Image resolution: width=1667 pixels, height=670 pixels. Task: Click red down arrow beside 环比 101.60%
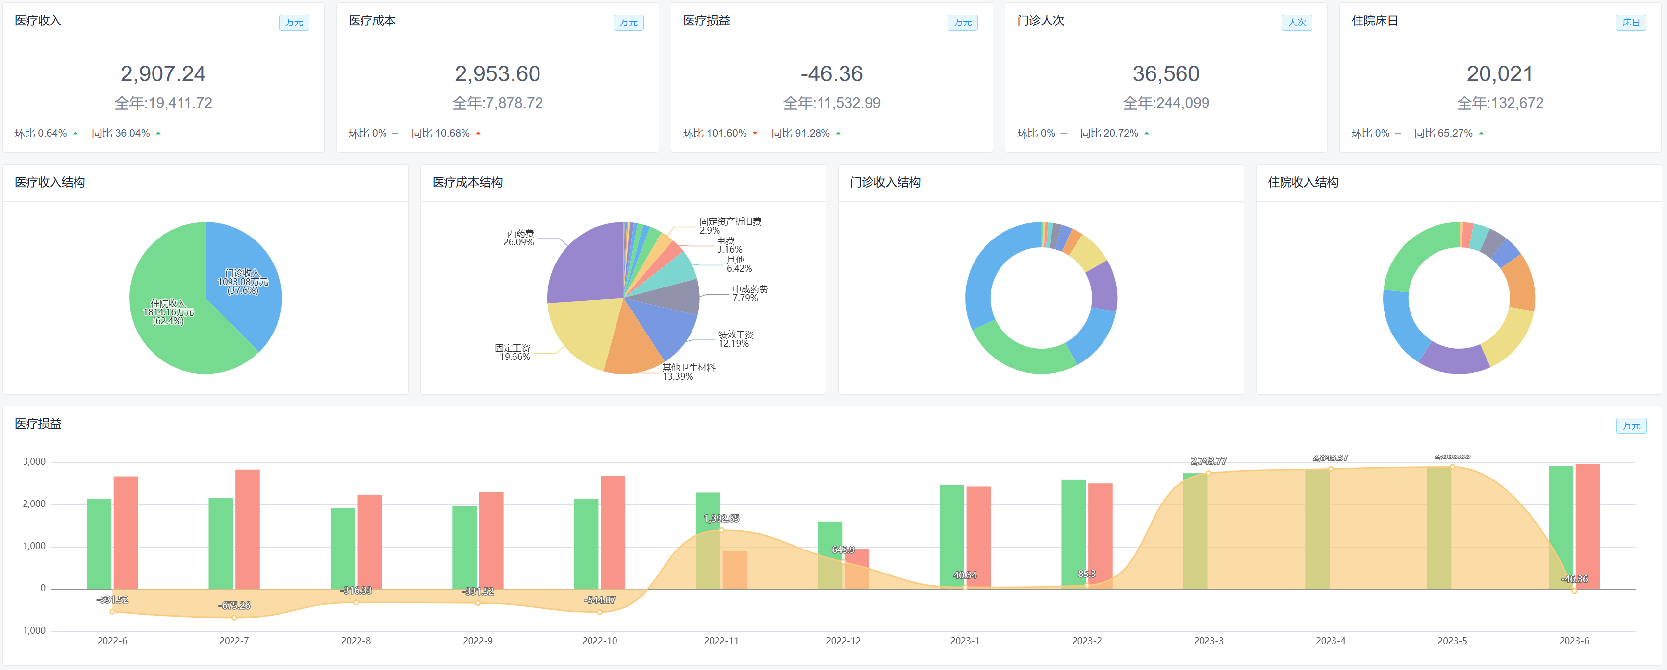pos(755,133)
